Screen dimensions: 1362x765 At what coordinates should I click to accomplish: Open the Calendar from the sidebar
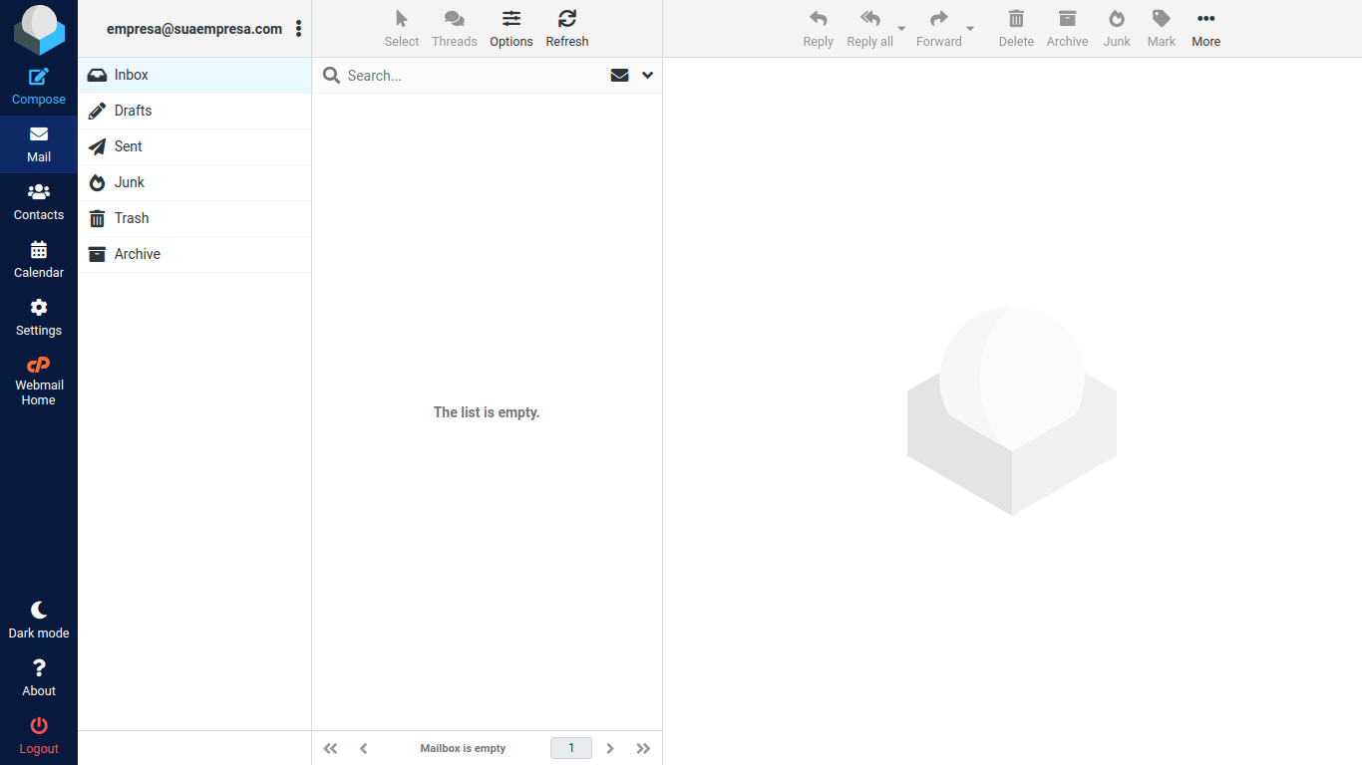coord(39,260)
